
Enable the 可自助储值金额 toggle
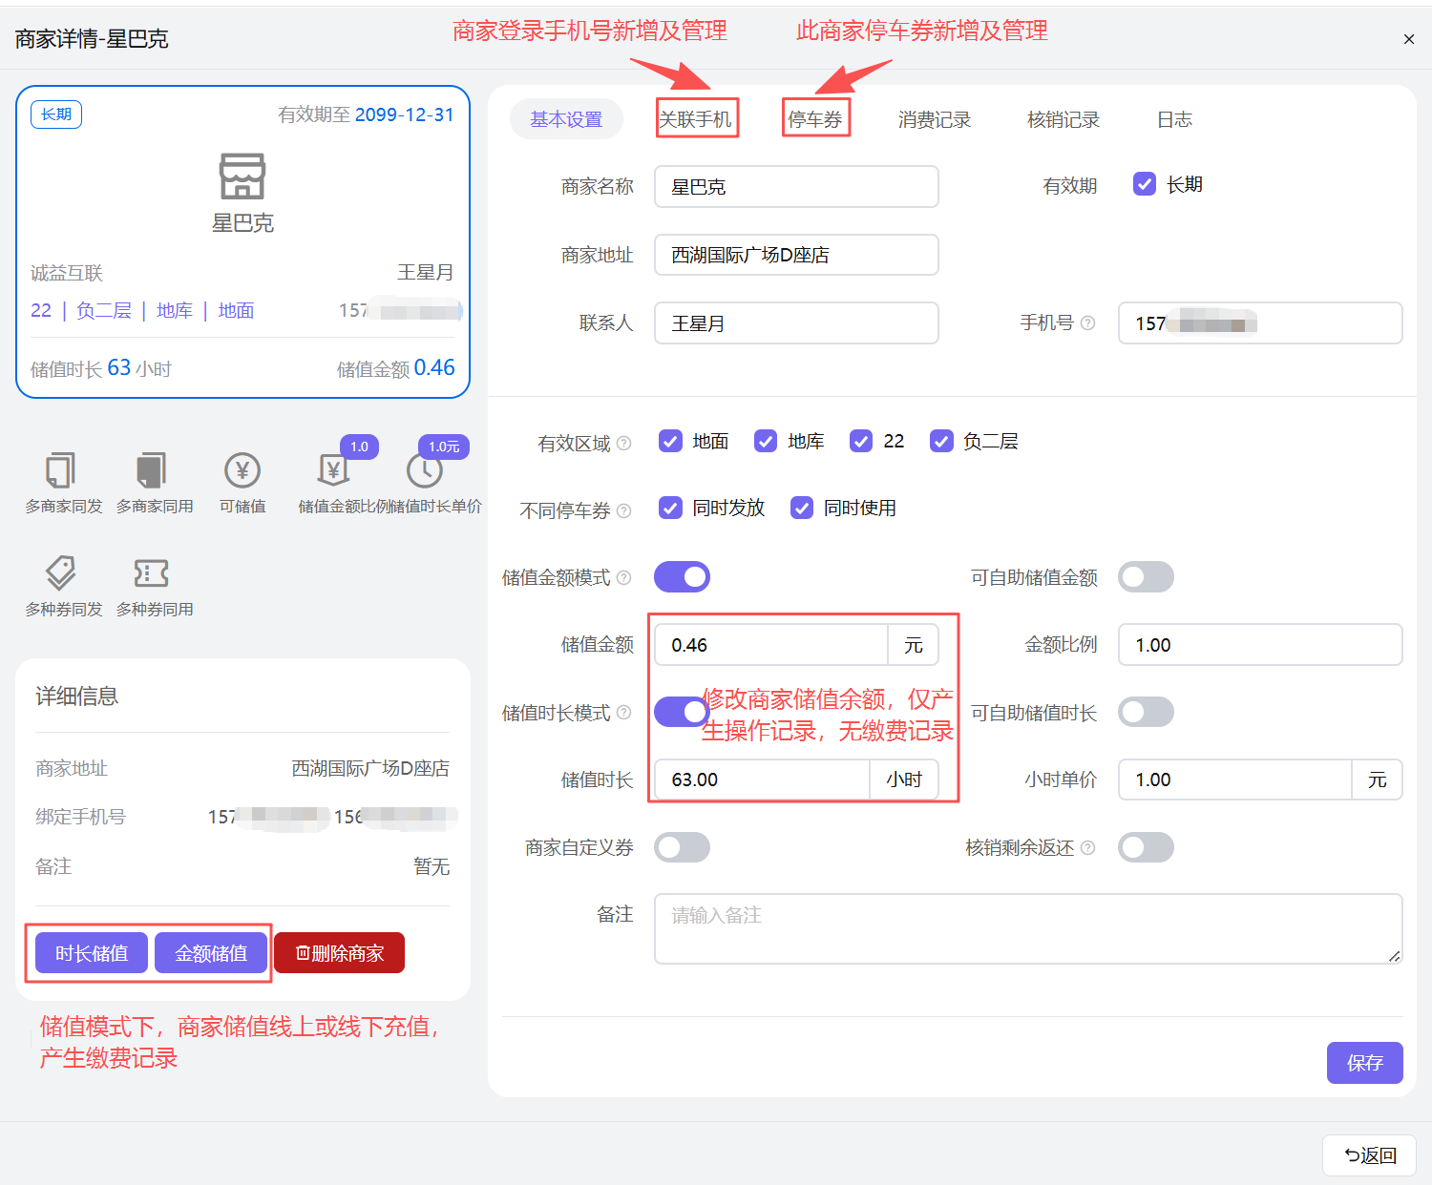click(1146, 576)
